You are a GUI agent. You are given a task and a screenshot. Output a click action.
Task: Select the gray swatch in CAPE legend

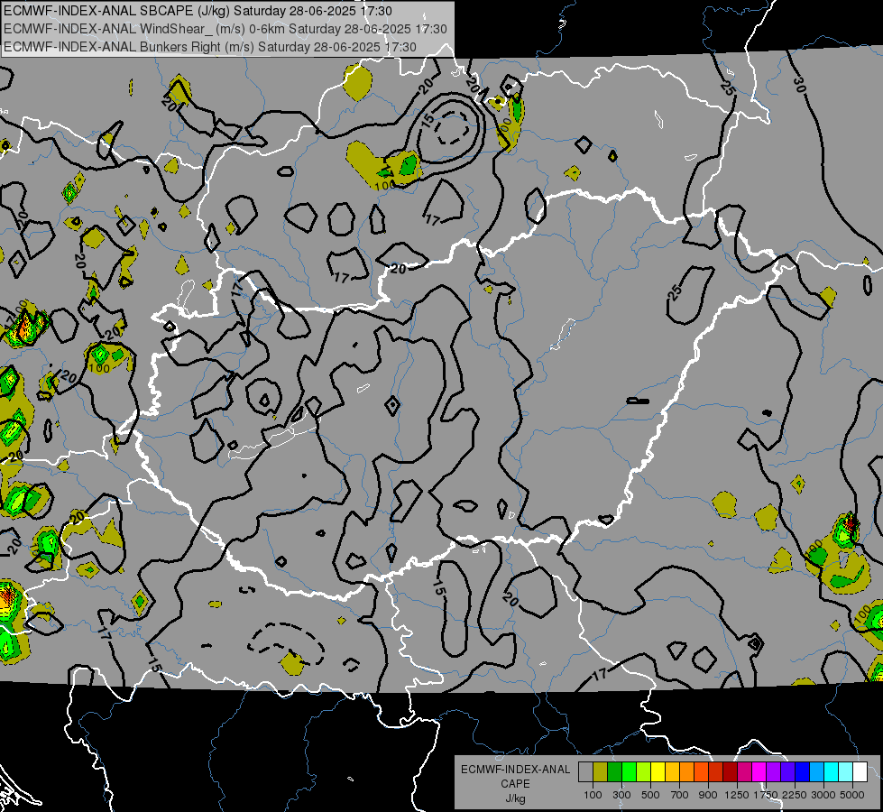585,772
